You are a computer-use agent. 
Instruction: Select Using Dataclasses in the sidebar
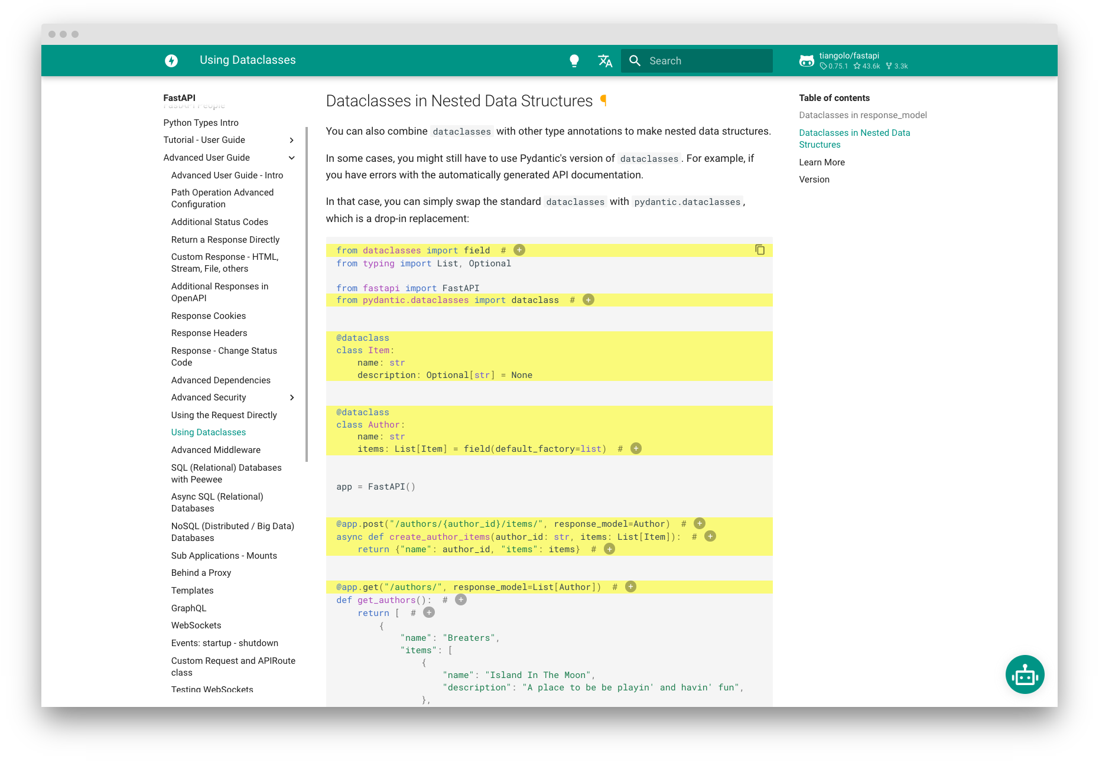(208, 432)
